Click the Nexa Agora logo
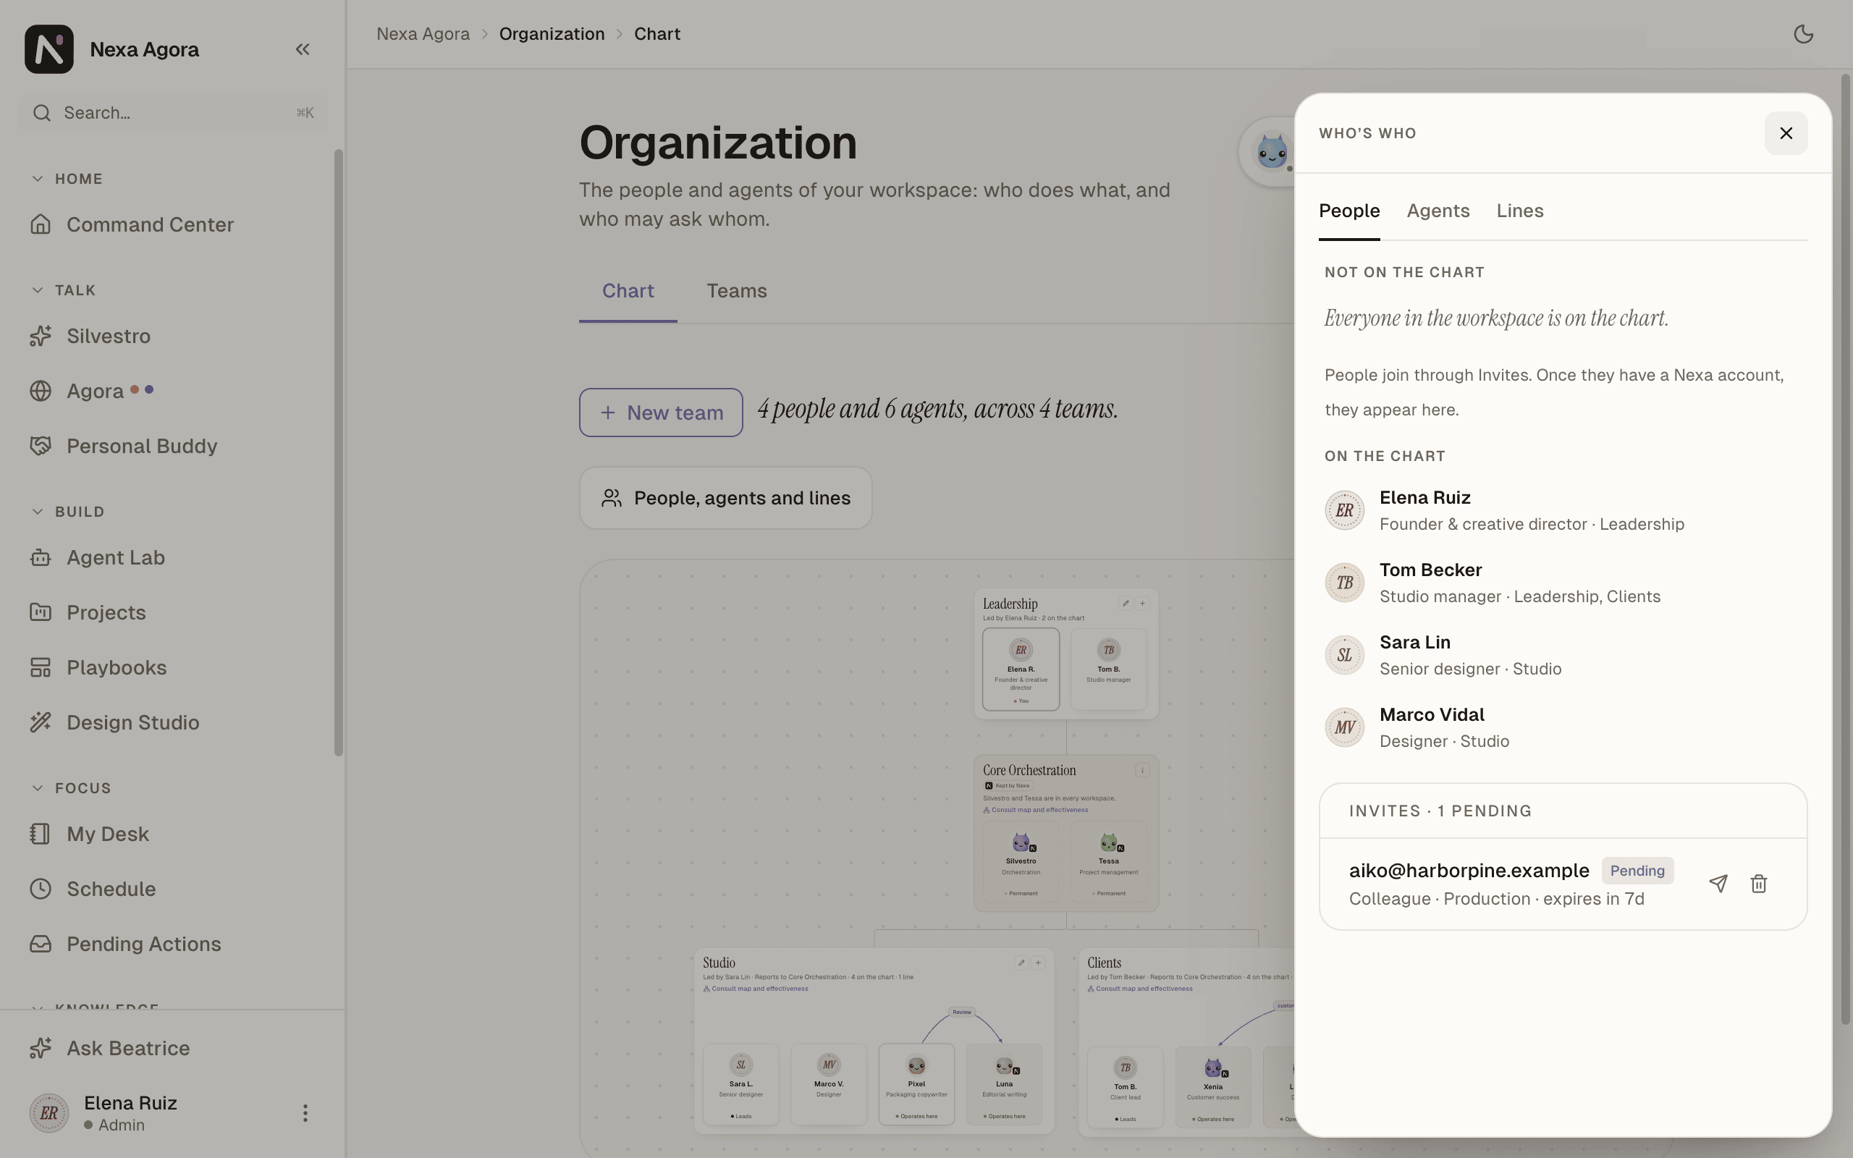Viewport: 1853px width, 1158px height. click(49, 49)
